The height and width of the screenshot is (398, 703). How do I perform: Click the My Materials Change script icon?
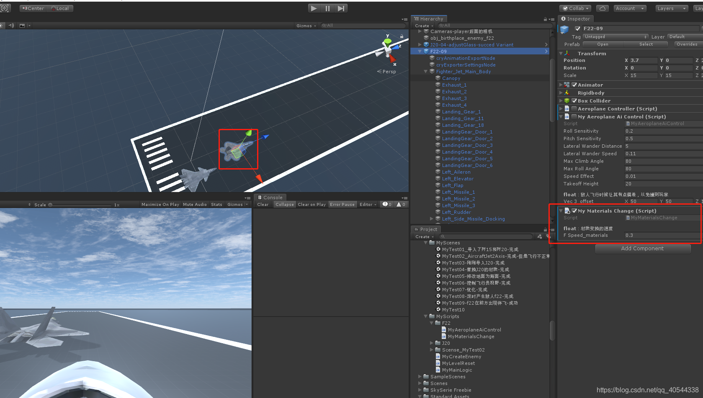(x=567, y=211)
